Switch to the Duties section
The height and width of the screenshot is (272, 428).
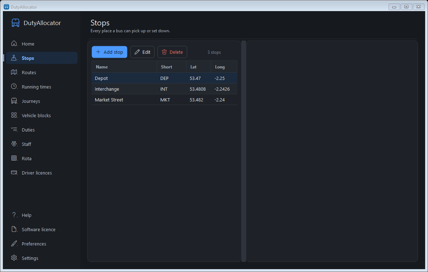(42, 130)
